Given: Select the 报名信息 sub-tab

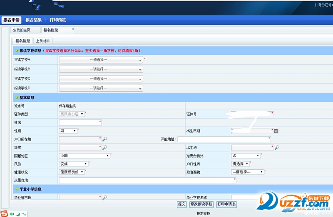Looking at the screenshot, I should click(22, 41).
